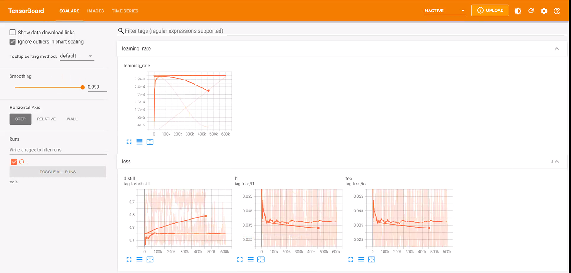Toggle dark mode theme icon
The image size is (571, 273).
[x=518, y=11]
